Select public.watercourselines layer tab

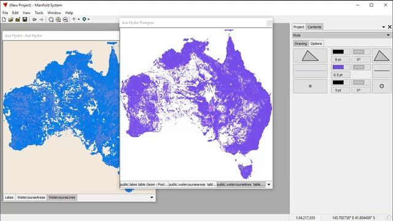point(241,184)
